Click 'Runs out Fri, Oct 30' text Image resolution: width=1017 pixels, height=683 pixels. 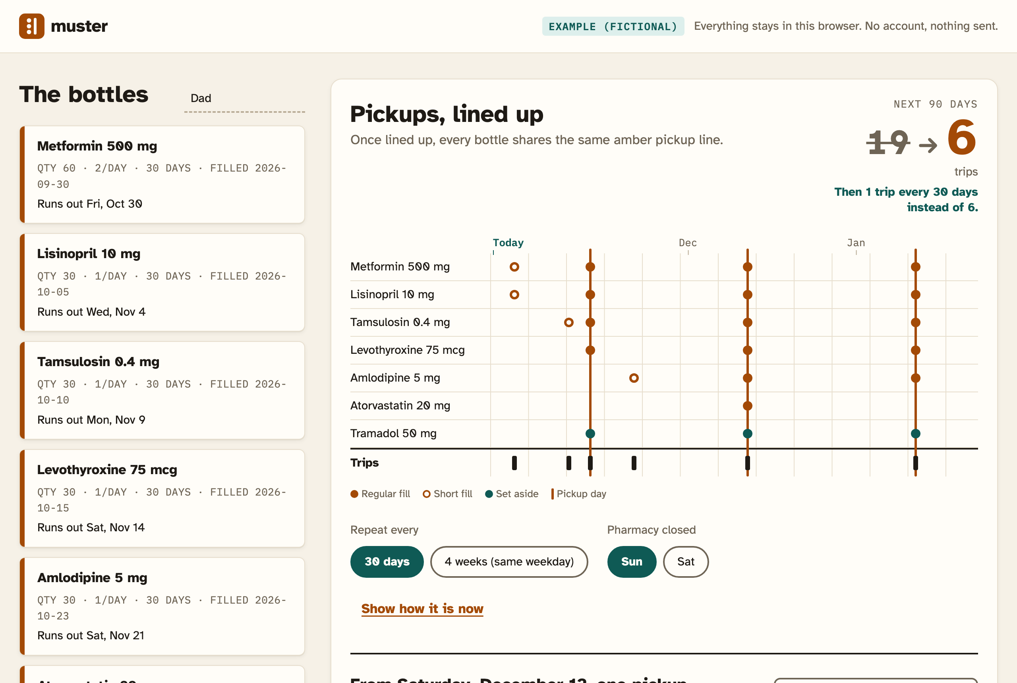tap(90, 204)
